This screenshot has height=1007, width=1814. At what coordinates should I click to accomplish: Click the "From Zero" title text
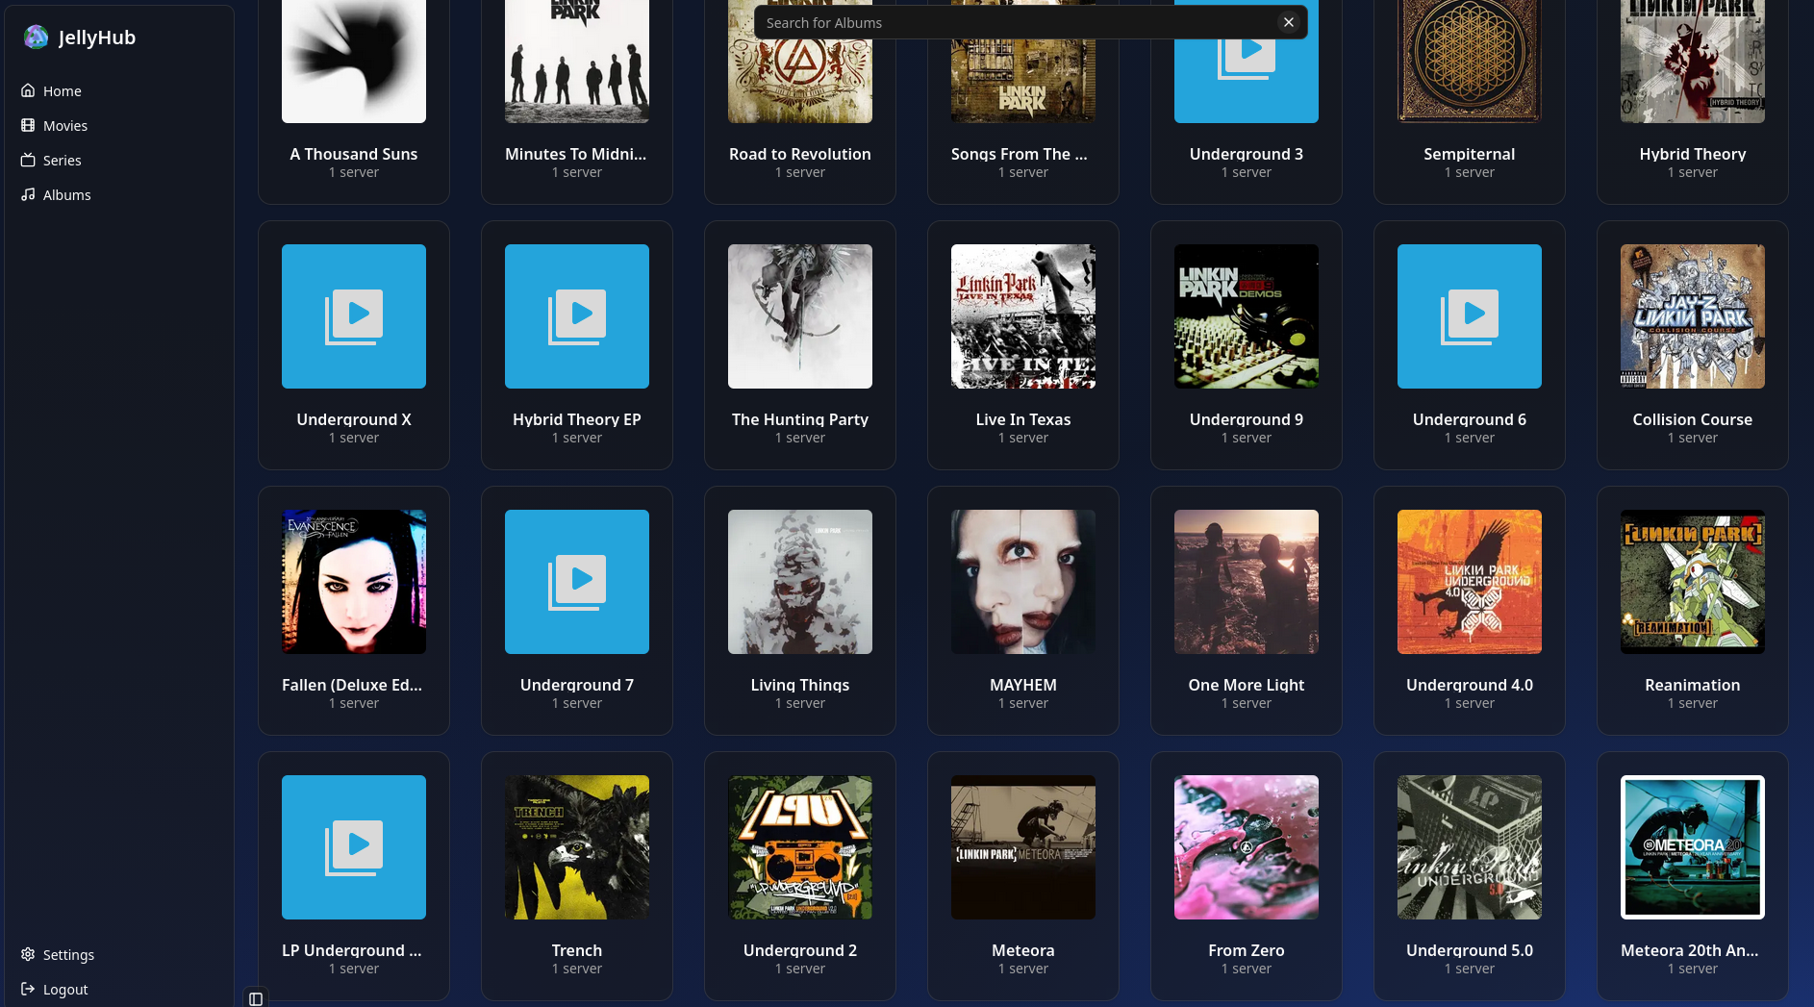tap(1247, 950)
